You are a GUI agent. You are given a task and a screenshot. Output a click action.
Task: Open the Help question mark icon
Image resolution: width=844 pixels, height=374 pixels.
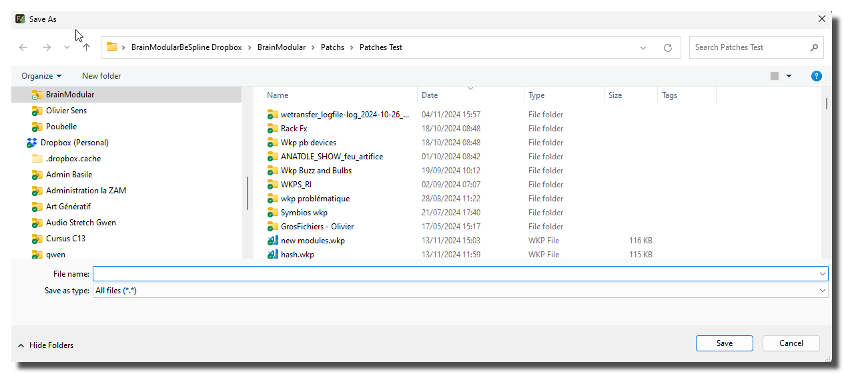[817, 76]
